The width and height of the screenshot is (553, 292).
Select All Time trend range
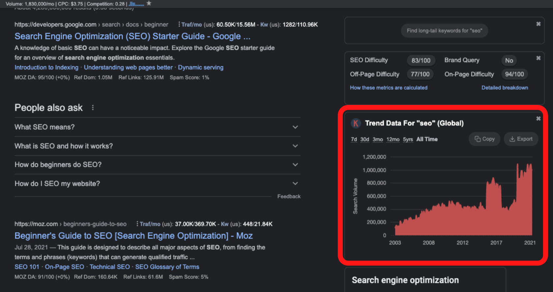coord(427,139)
